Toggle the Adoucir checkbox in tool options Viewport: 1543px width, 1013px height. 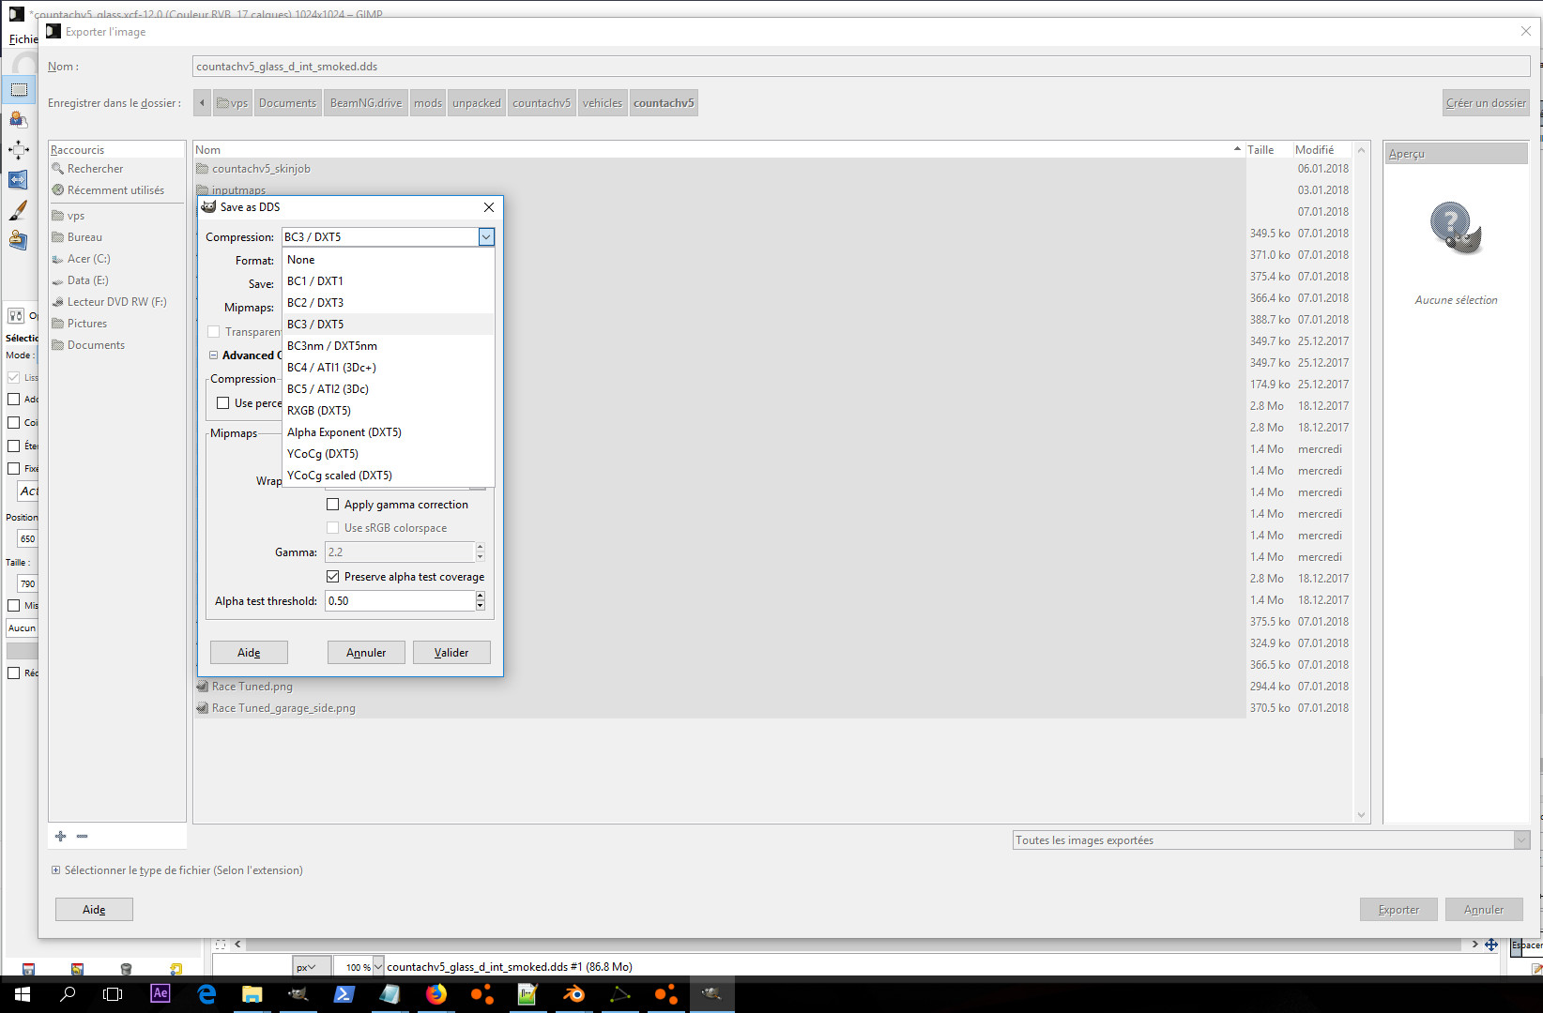point(13,400)
